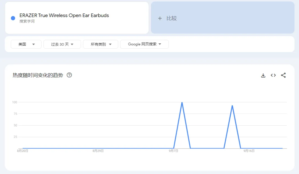The width and height of the screenshot is (299, 174).
Task: Click the second chart peak before 9月16日
Action: pyautogui.click(x=232, y=106)
